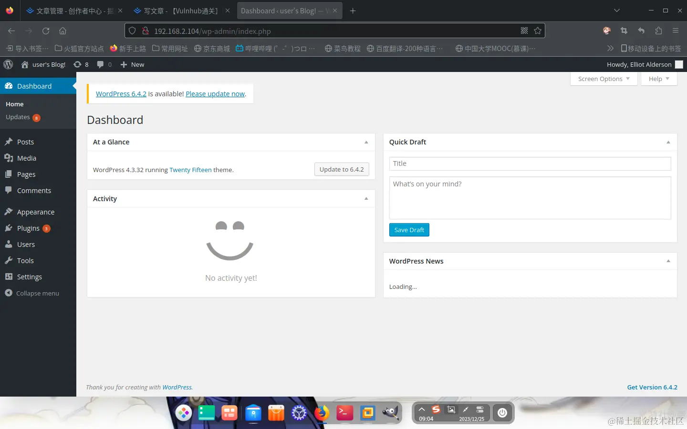687x429 pixels.
Task: Open the Help dropdown tab
Action: coord(659,79)
